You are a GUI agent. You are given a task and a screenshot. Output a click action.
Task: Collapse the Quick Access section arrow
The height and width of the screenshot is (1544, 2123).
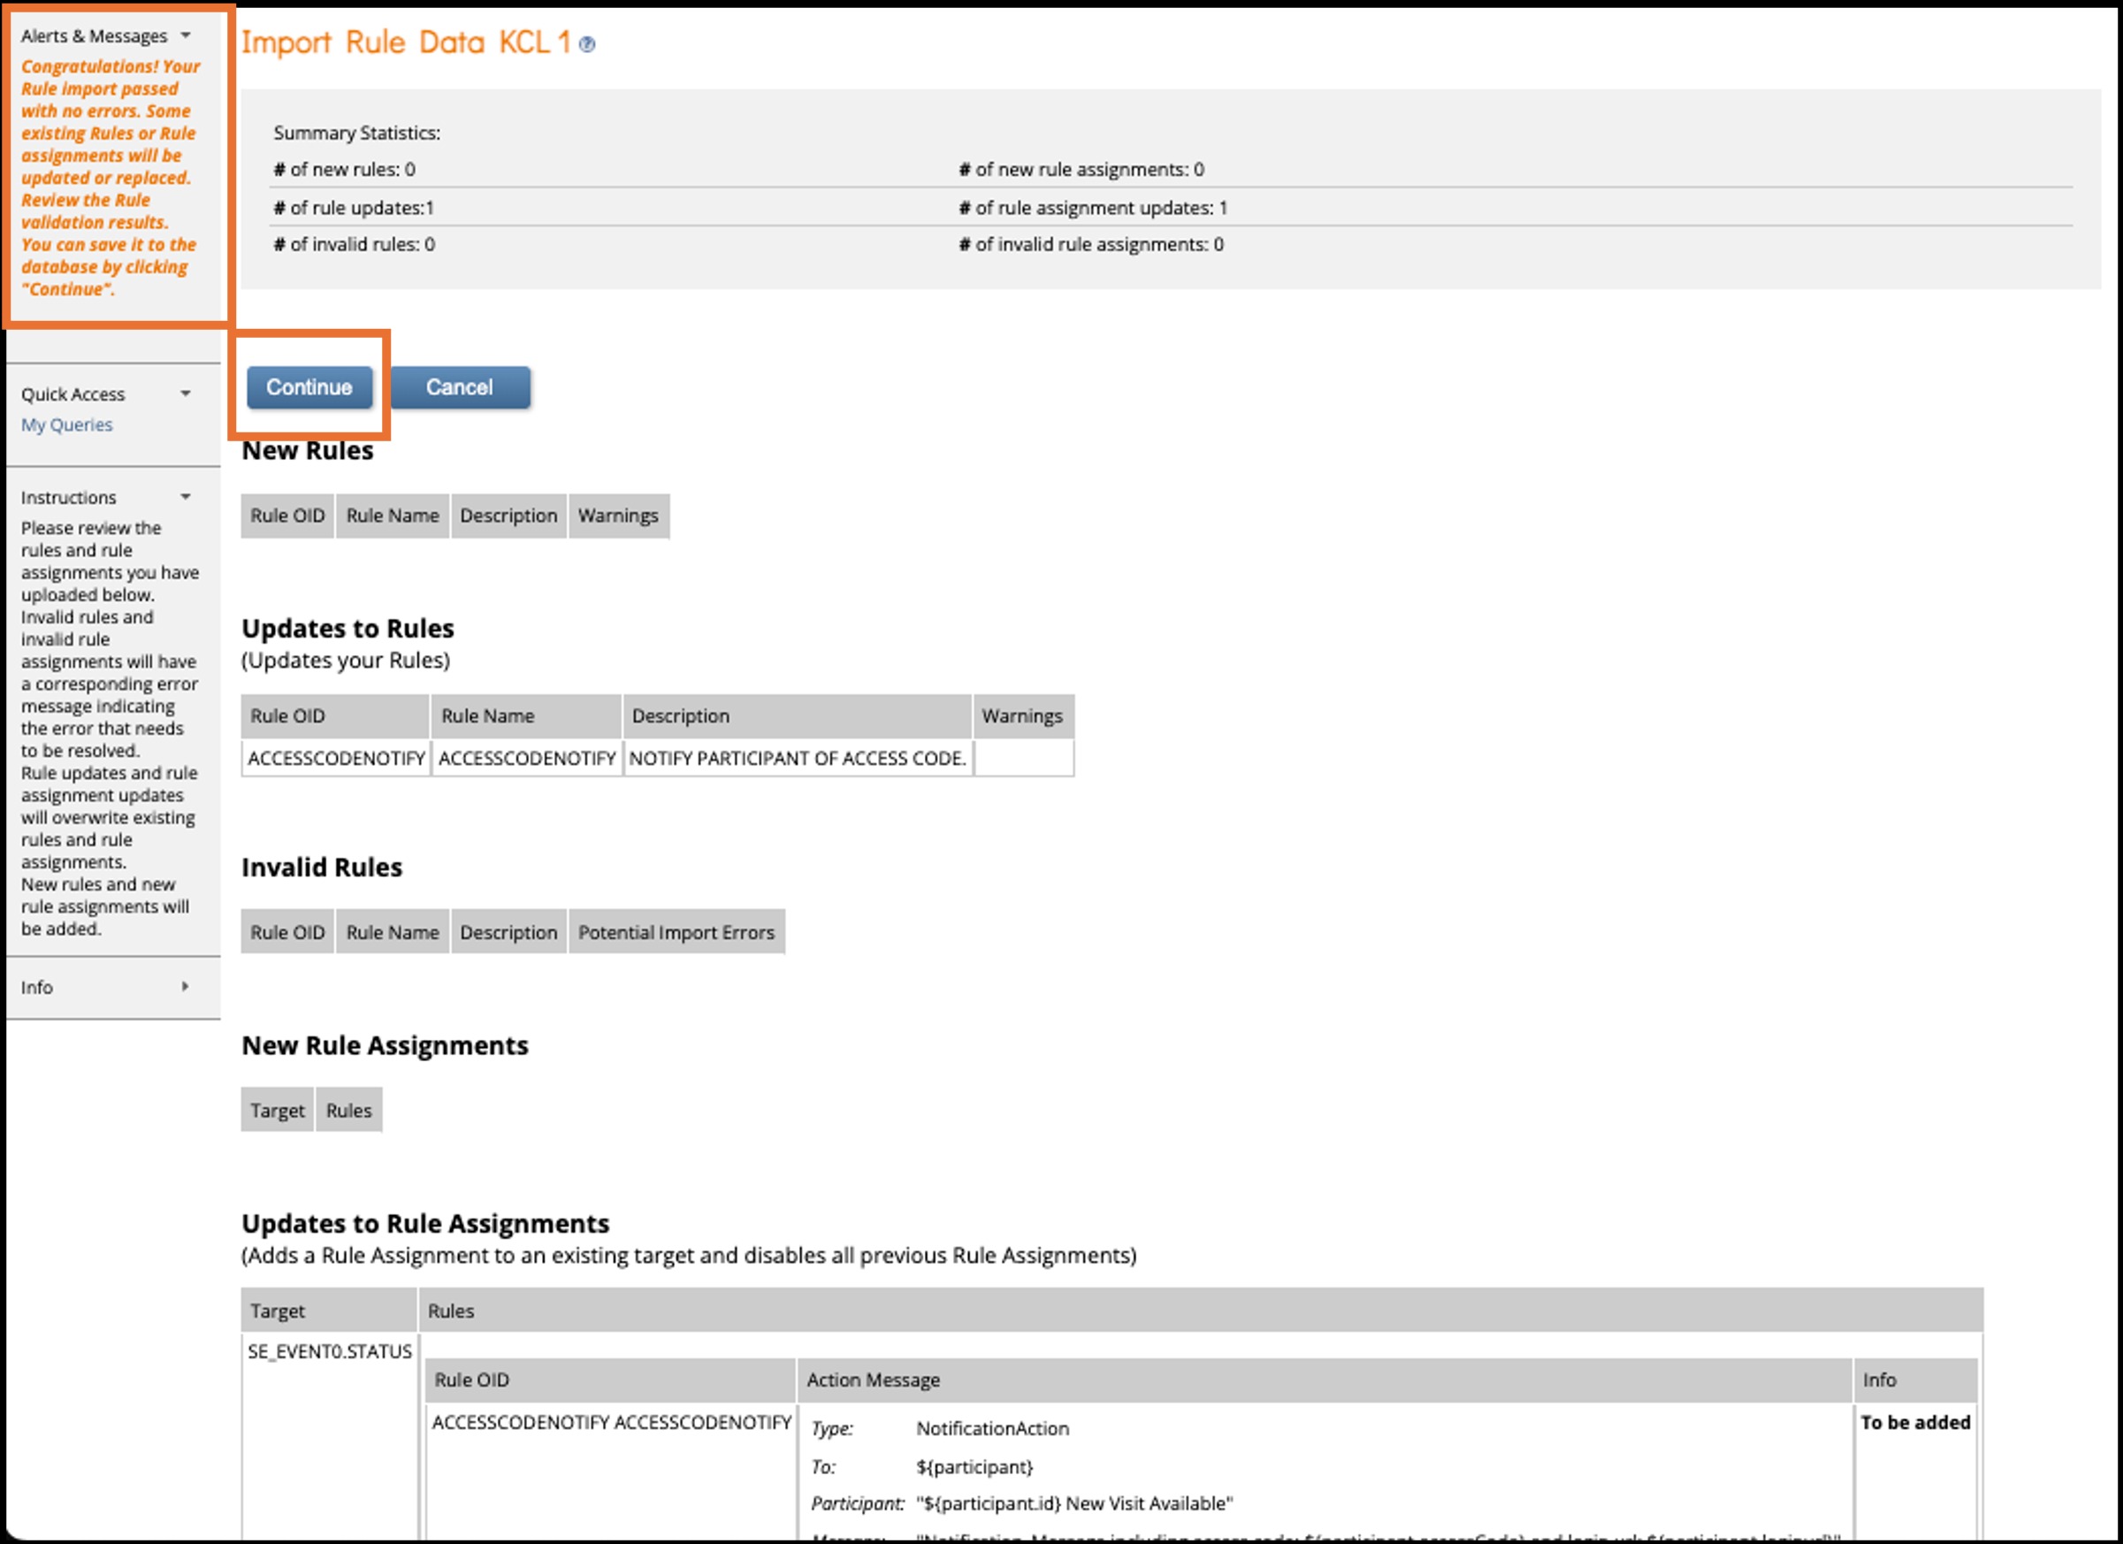pyautogui.click(x=186, y=394)
